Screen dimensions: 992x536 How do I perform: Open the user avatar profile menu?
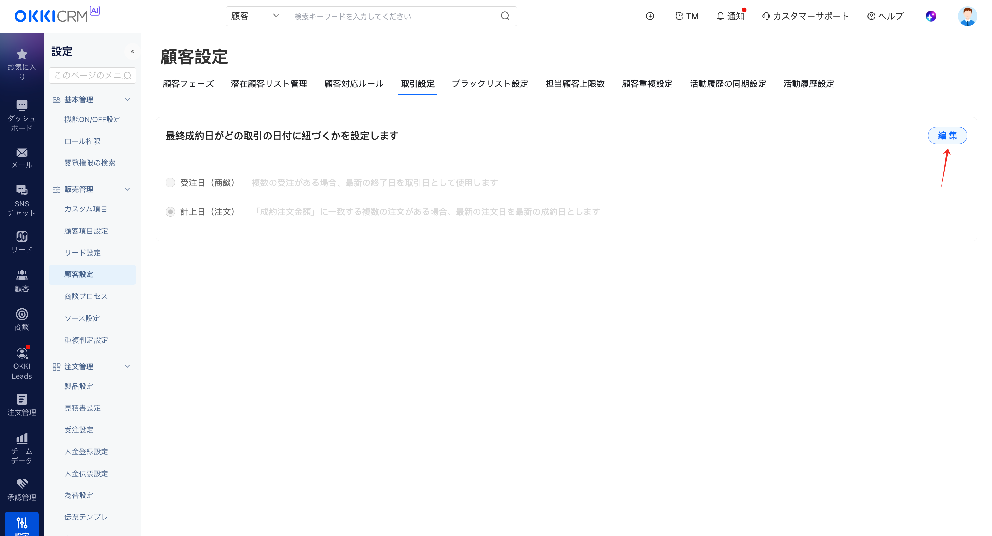pyautogui.click(x=967, y=16)
